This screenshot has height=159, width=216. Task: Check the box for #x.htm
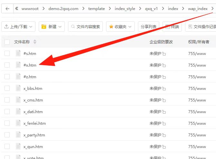[x=7, y=65]
